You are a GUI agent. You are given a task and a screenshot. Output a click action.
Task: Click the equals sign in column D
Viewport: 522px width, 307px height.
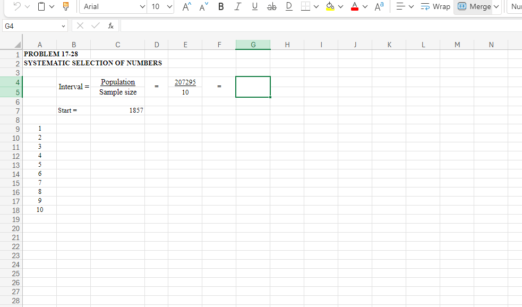click(x=157, y=86)
